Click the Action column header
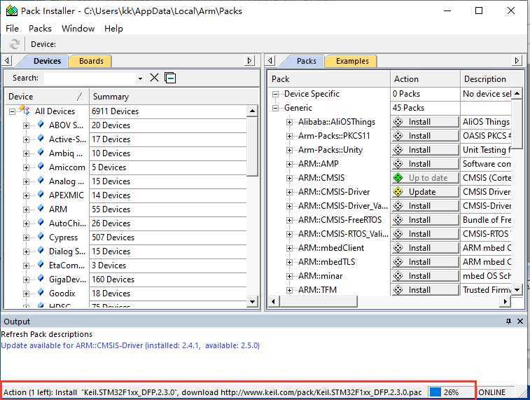Image resolution: width=530 pixels, height=400 pixels. click(425, 79)
